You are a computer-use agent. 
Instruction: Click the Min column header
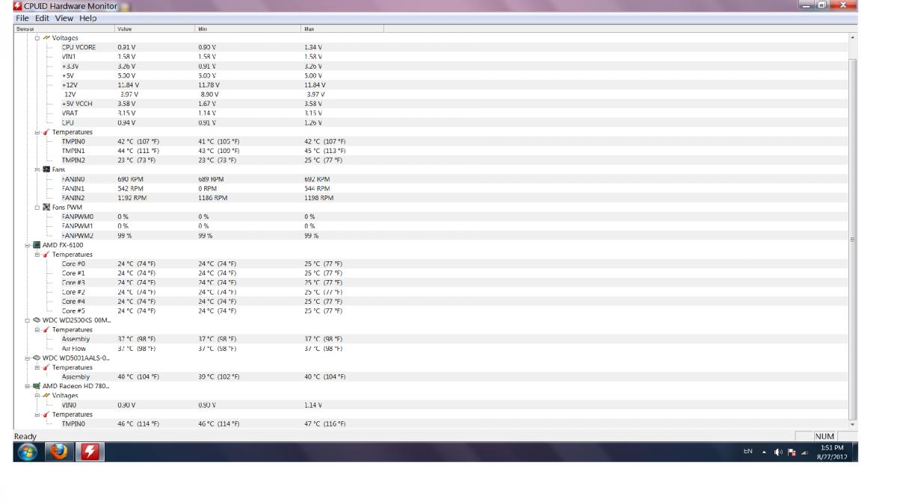[249, 28]
